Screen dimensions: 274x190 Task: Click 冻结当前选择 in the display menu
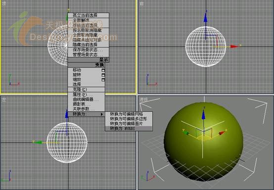(88, 25)
